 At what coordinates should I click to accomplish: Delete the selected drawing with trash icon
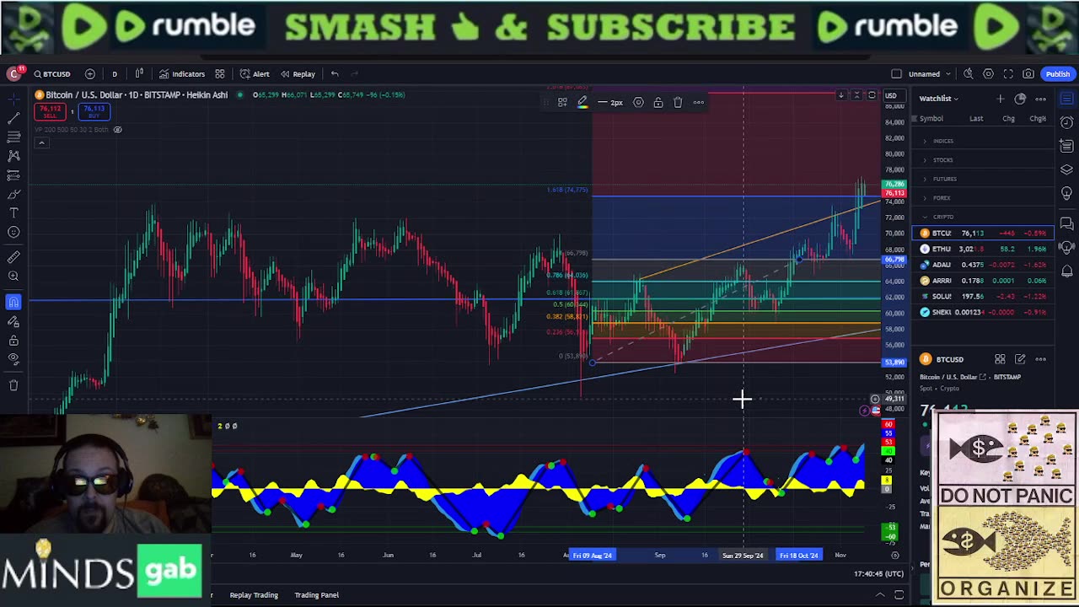(x=678, y=103)
